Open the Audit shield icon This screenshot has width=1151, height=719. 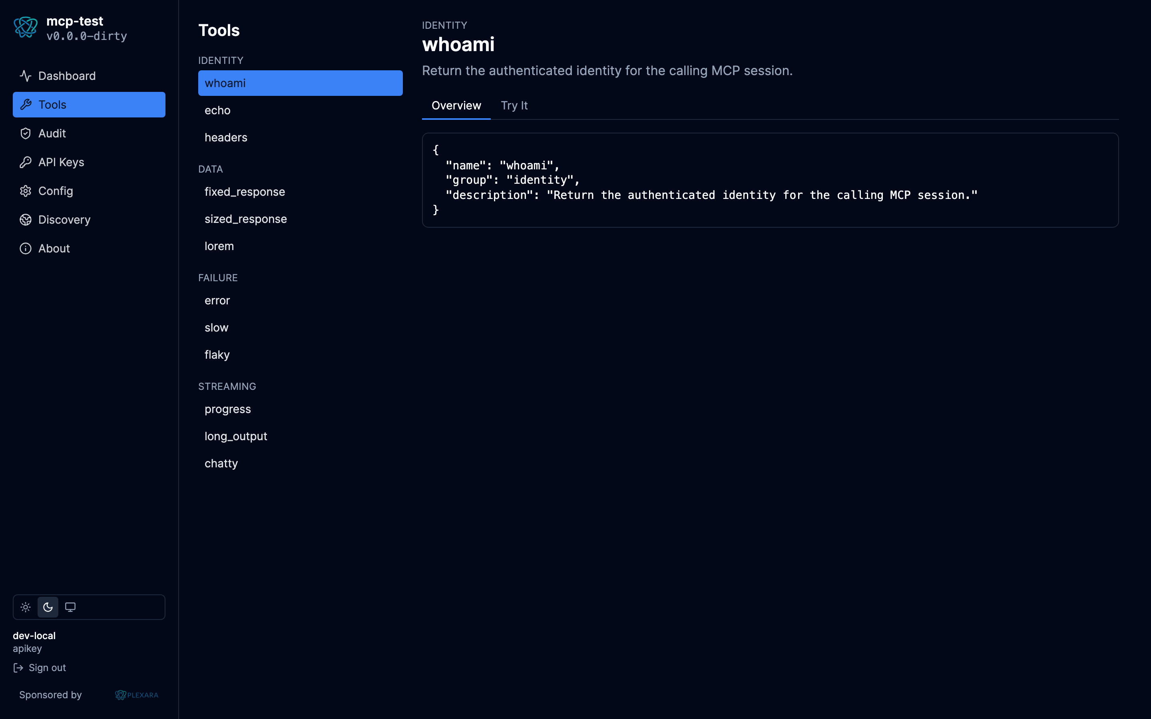26,133
